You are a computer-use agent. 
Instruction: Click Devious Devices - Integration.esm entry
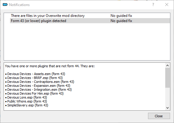point(38,90)
